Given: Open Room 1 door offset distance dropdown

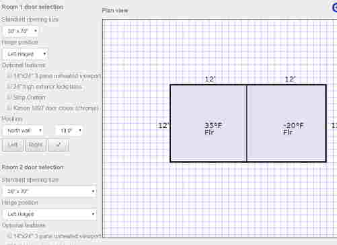Looking at the screenshot, I should pyautogui.click(x=69, y=131).
